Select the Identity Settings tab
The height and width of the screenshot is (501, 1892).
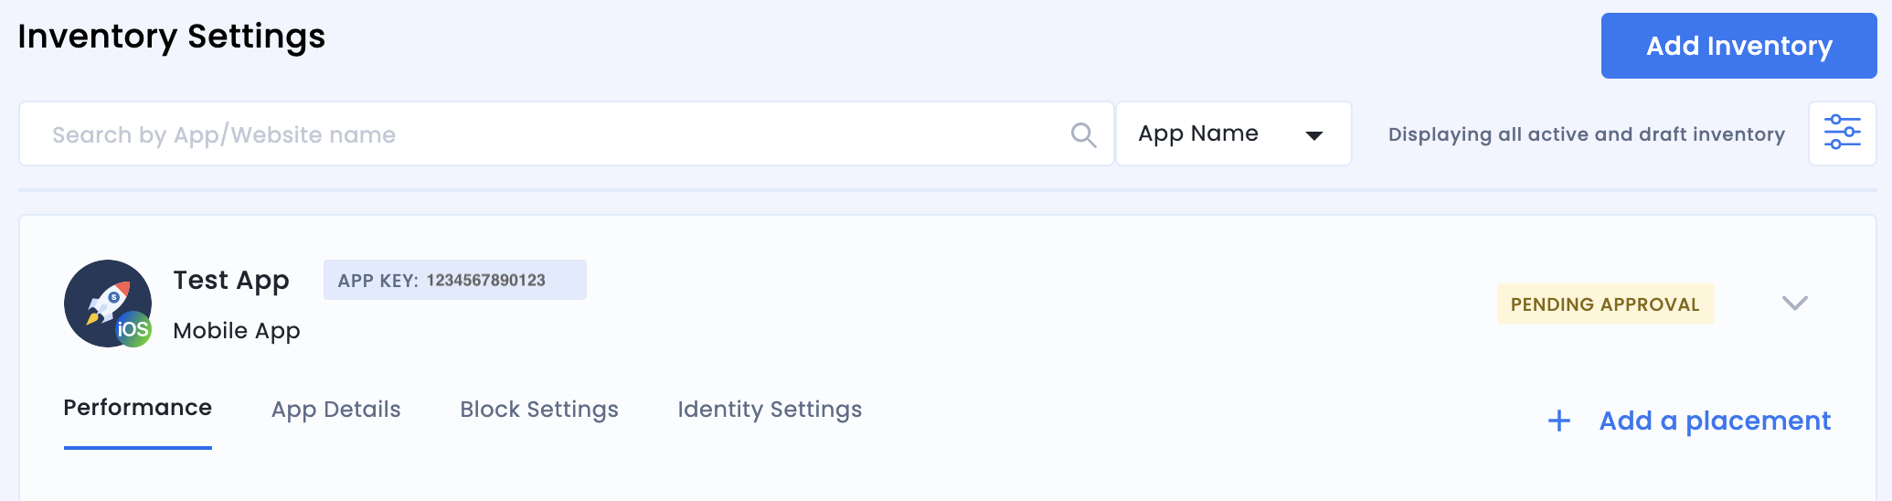point(770,410)
